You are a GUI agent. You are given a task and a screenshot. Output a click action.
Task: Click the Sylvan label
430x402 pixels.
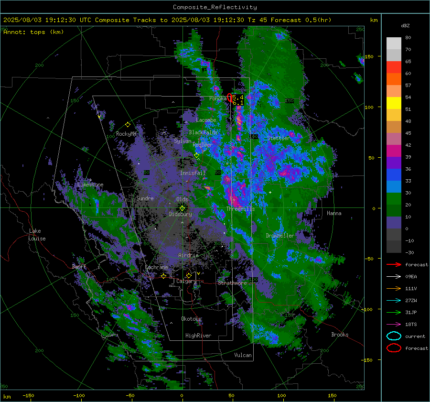coord(183,141)
